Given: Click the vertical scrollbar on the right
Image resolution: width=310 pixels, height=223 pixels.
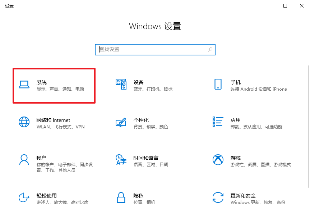Looking at the screenshot, I should [x=308, y=126].
